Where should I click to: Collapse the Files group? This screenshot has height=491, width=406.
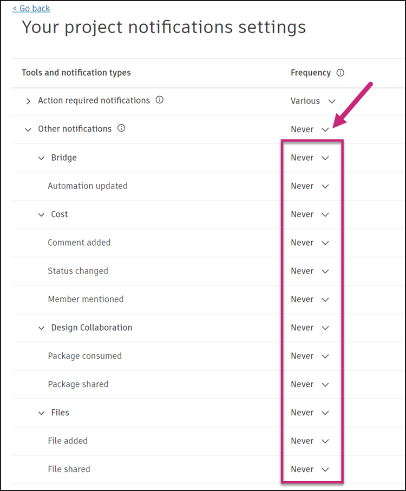(x=42, y=413)
